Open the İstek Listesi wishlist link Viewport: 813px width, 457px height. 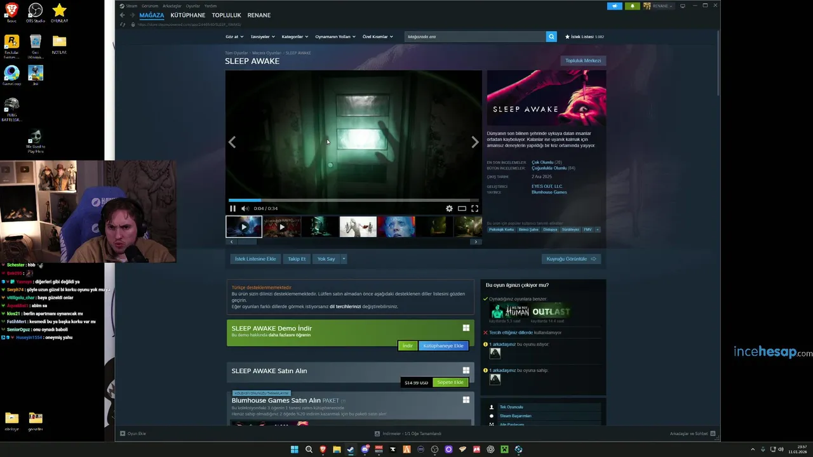(x=584, y=37)
